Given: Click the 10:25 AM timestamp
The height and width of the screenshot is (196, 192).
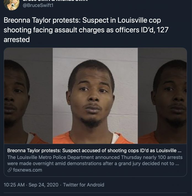Looking at the screenshot, I should (x=14, y=185).
